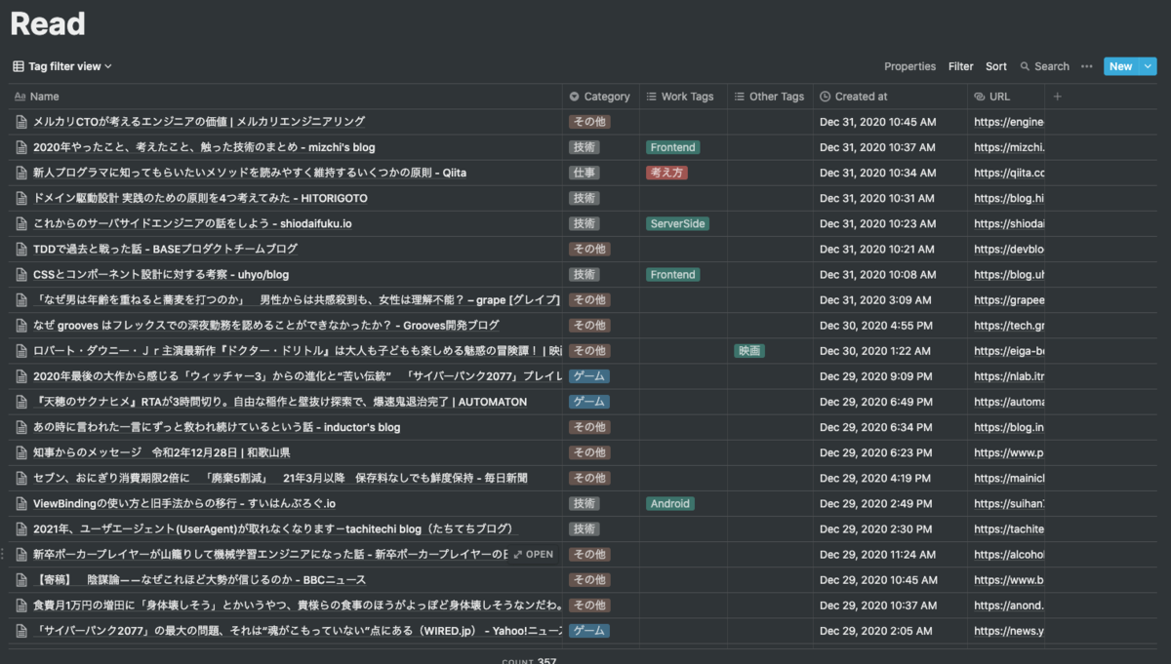This screenshot has width=1171, height=664.
Task: Click the page icon of the セブン、おにぎり row
Action: [21, 478]
